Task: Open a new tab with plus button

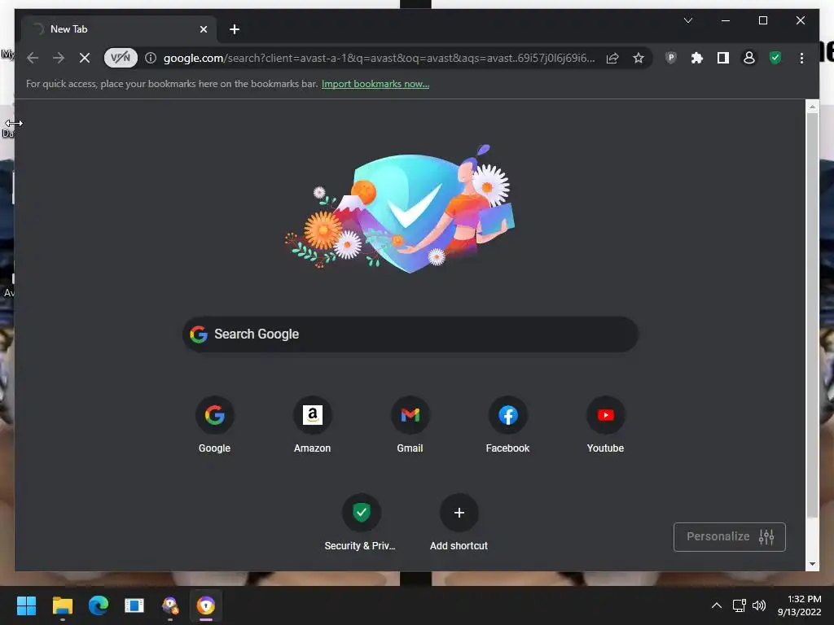Action: click(x=235, y=29)
